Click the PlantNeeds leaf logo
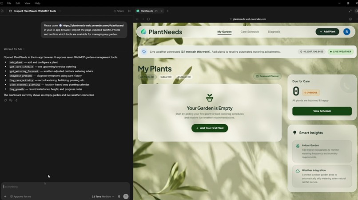Image resolution: width=358 pixels, height=200 pixels. (143, 31)
